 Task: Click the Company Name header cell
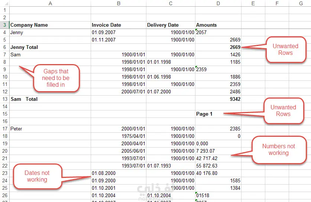pyautogui.click(x=50, y=25)
